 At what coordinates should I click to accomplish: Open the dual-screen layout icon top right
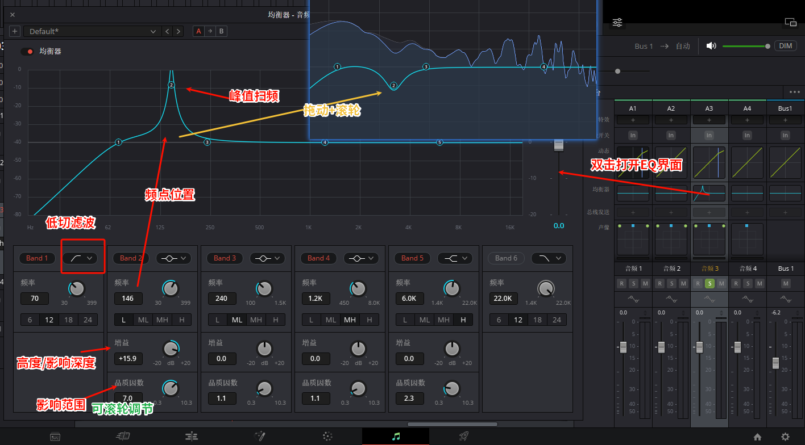[791, 22]
